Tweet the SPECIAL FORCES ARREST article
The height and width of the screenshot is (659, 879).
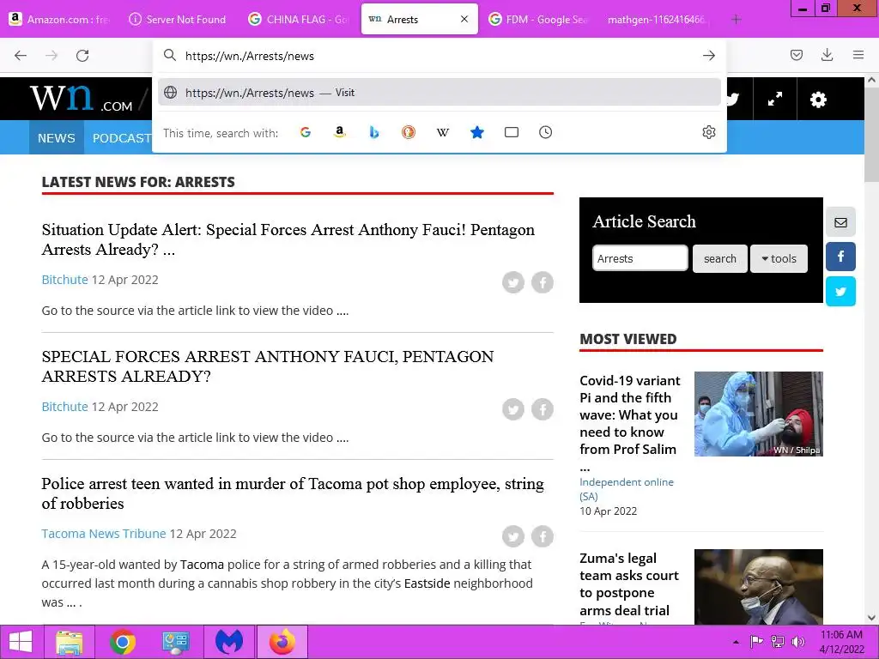pyautogui.click(x=513, y=409)
